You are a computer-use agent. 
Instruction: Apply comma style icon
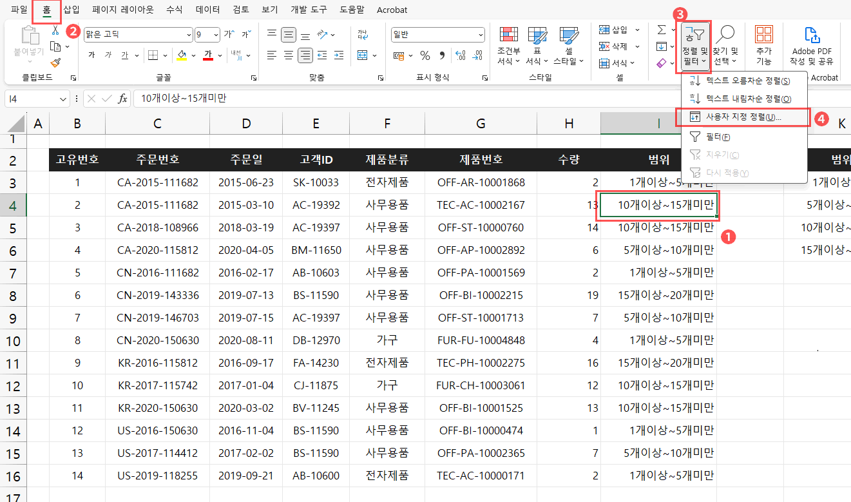coord(441,55)
